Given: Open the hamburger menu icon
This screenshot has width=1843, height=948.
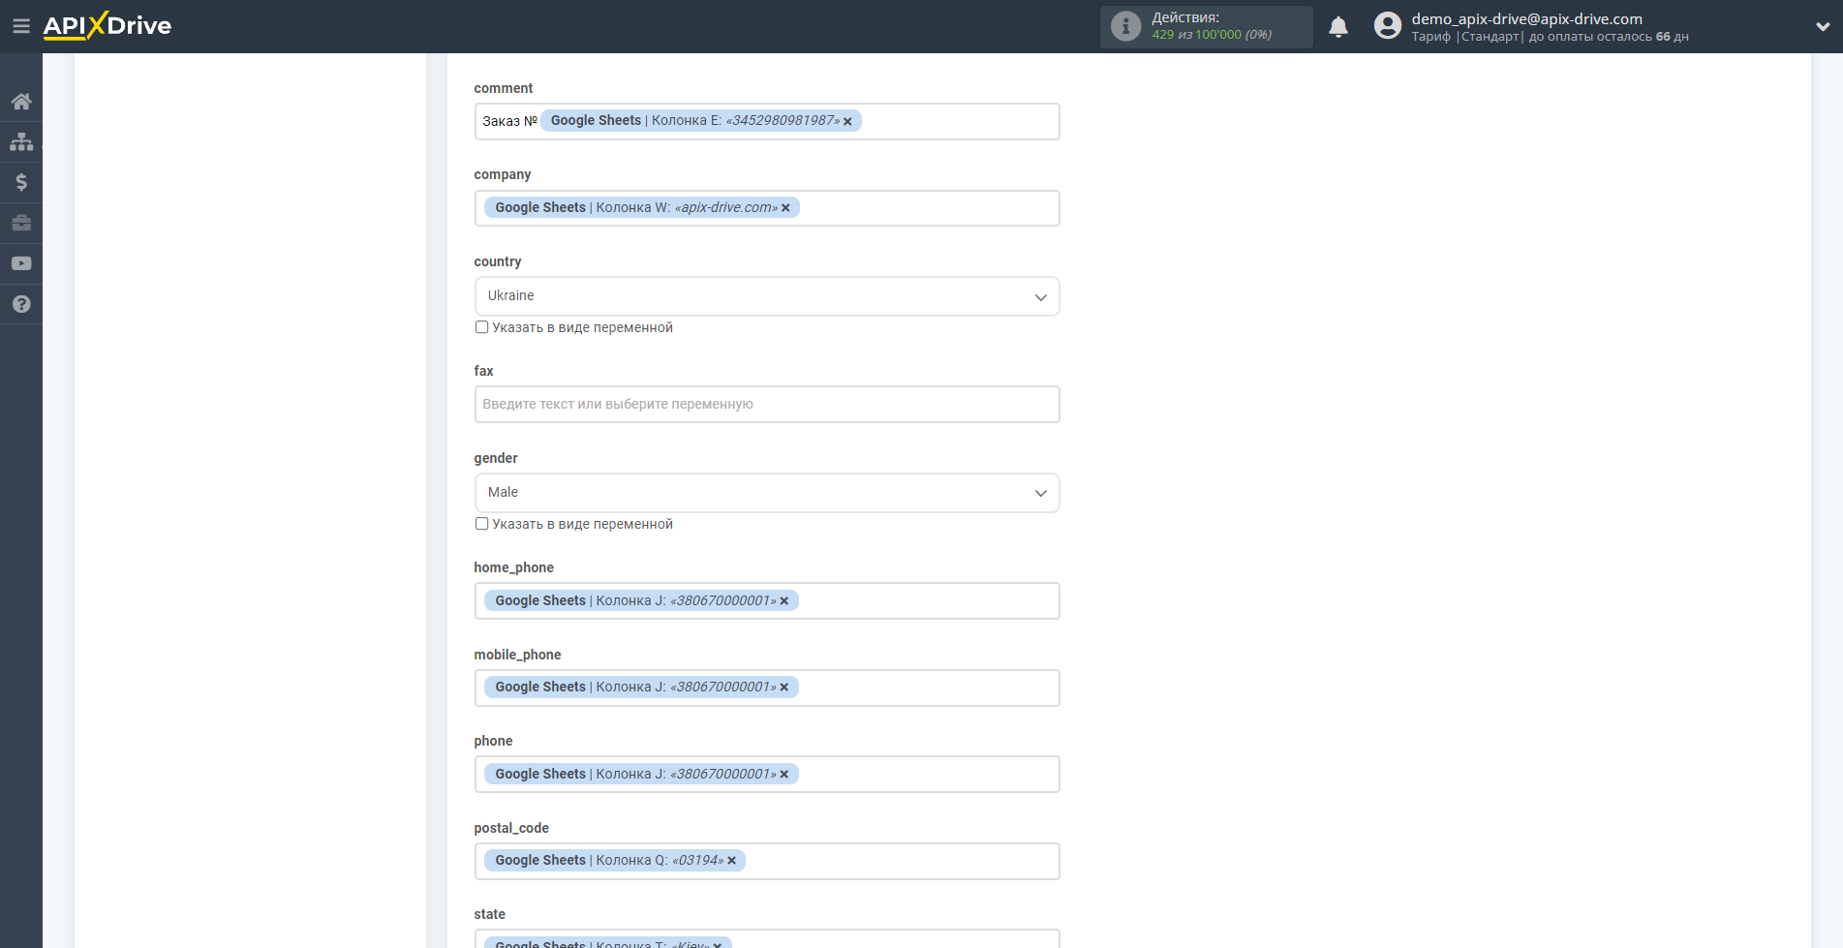Looking at the screenshot, I should click(x=20, y=26).
